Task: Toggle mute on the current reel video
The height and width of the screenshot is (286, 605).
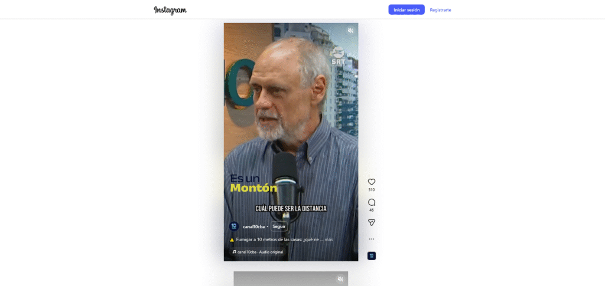Action: [x=350, y=31]
